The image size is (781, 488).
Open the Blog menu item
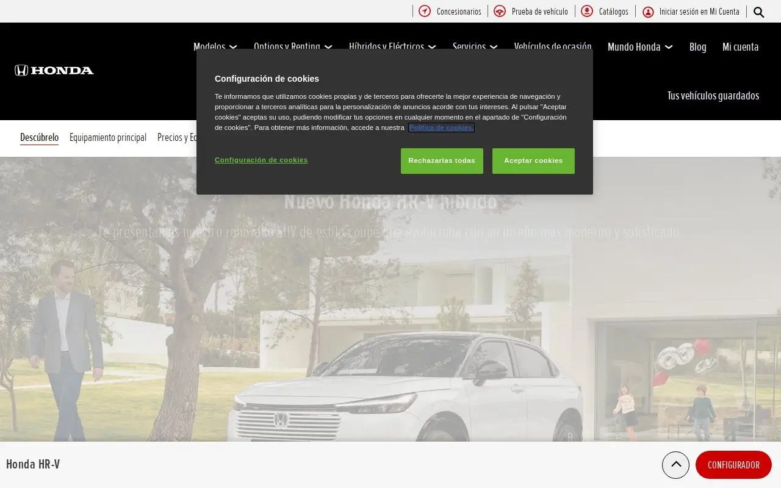click(x=697, y=46)
